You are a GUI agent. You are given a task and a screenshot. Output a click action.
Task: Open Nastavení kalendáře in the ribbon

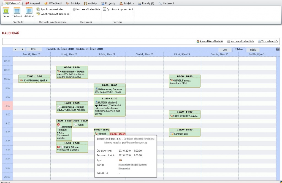pyautogui.click(x=86, y=9)
